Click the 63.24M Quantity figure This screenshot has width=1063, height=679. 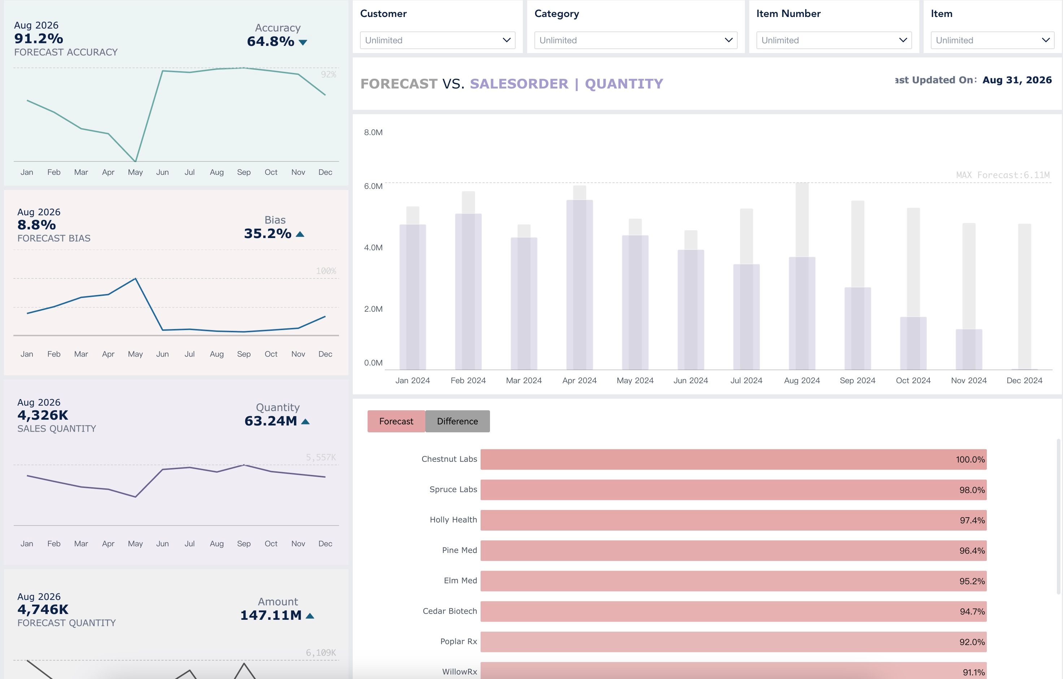pos(270,421)
